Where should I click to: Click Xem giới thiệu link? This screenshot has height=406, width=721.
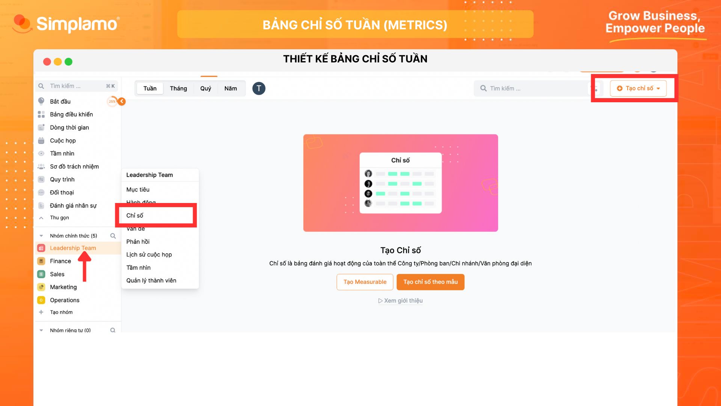pos(399,300)
